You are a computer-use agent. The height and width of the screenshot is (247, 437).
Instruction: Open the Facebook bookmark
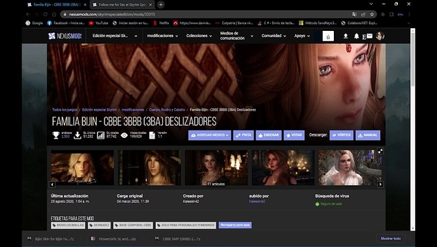coord(66,23)
